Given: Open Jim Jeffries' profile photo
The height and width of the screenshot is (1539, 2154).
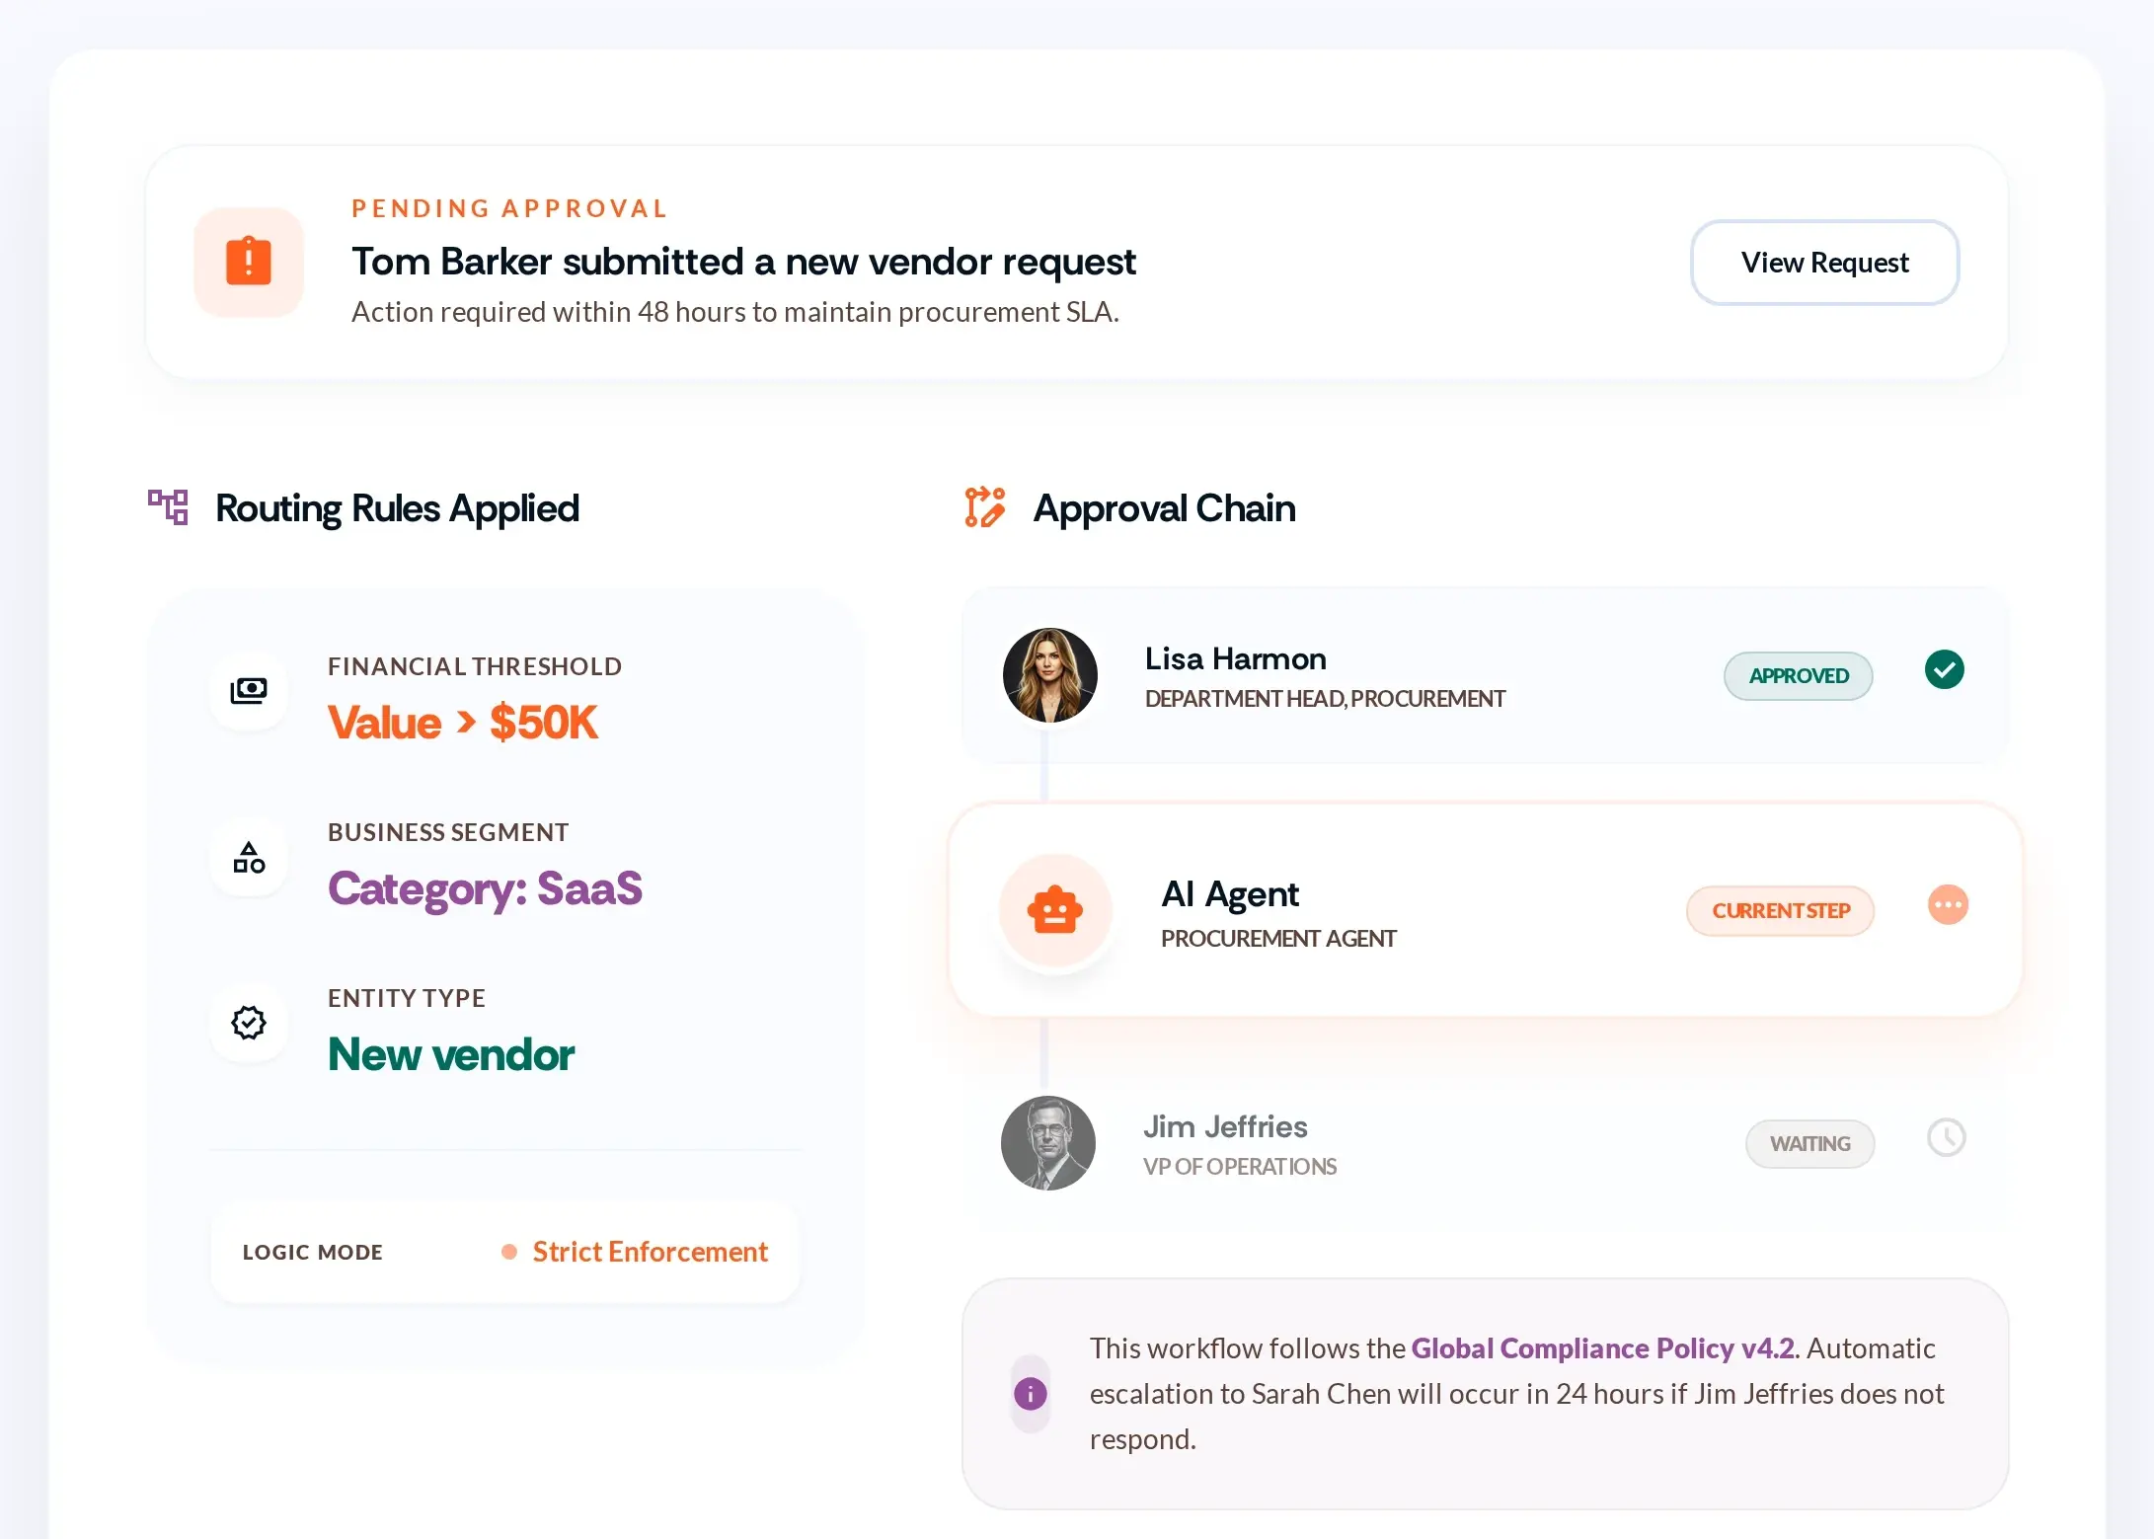Looking at the screenshot, I should click(x=1047, y=1143).
